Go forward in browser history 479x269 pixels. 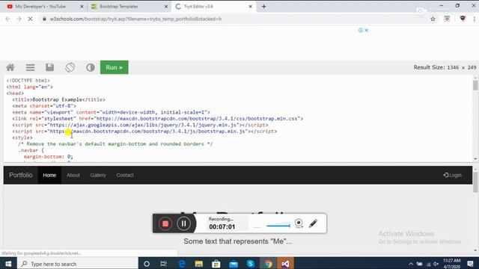19,19
